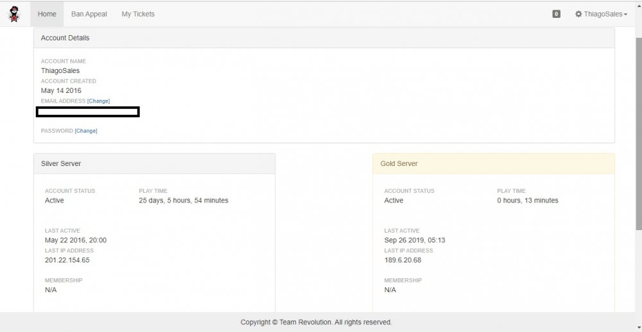Click the Gold Server last active date
This screenshot has width=642, height=332.
(414, 240)
